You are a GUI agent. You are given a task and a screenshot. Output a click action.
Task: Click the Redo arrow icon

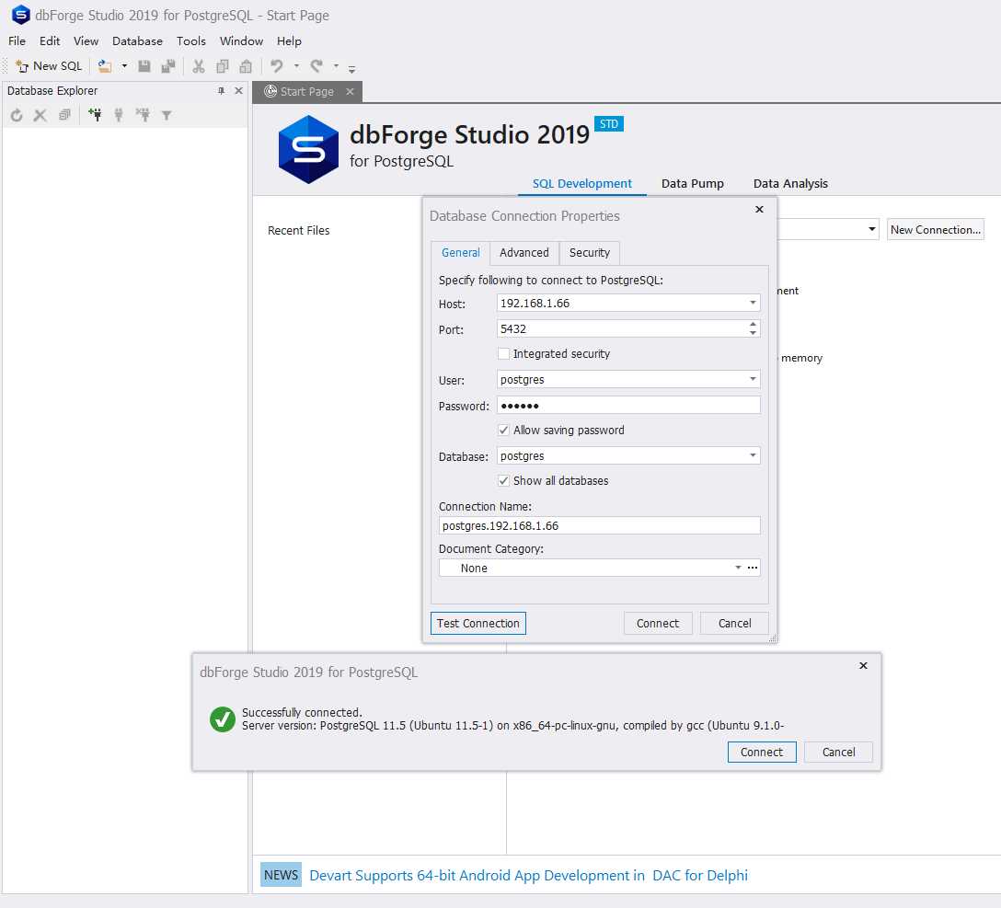click(x=316, y=65)
